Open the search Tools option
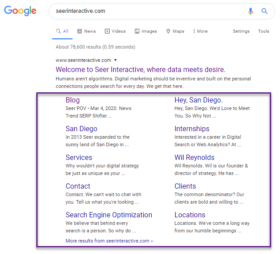 [264, 31]
